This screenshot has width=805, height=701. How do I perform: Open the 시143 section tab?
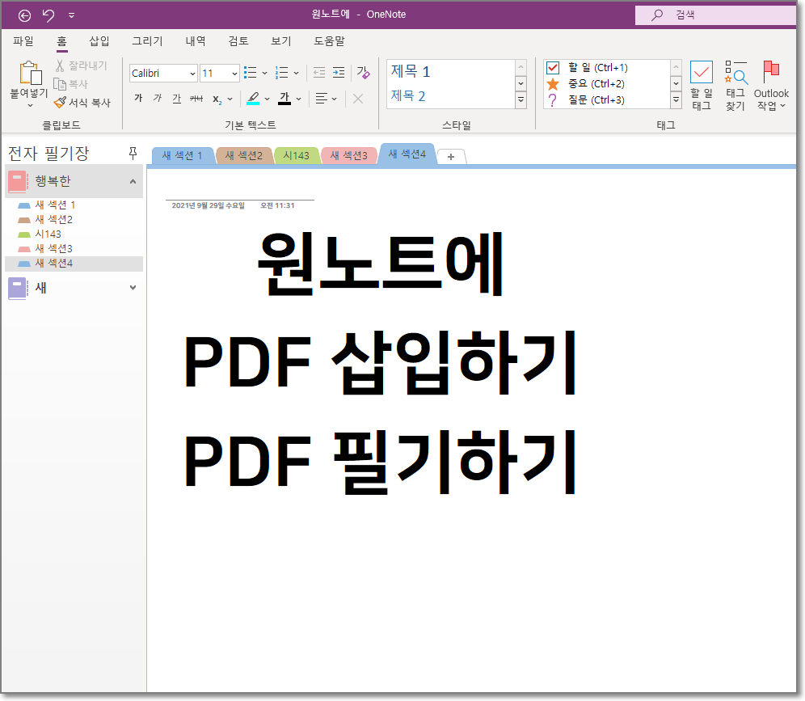click(297, 155)
